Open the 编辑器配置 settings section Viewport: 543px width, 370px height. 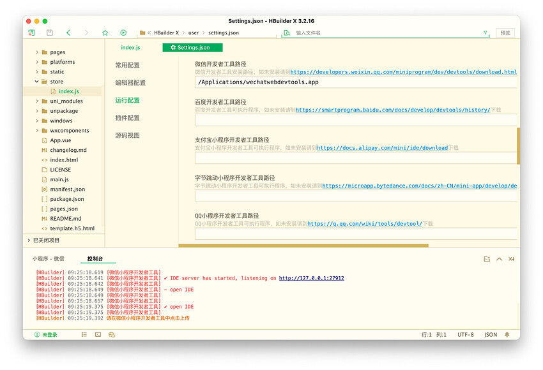130,83
